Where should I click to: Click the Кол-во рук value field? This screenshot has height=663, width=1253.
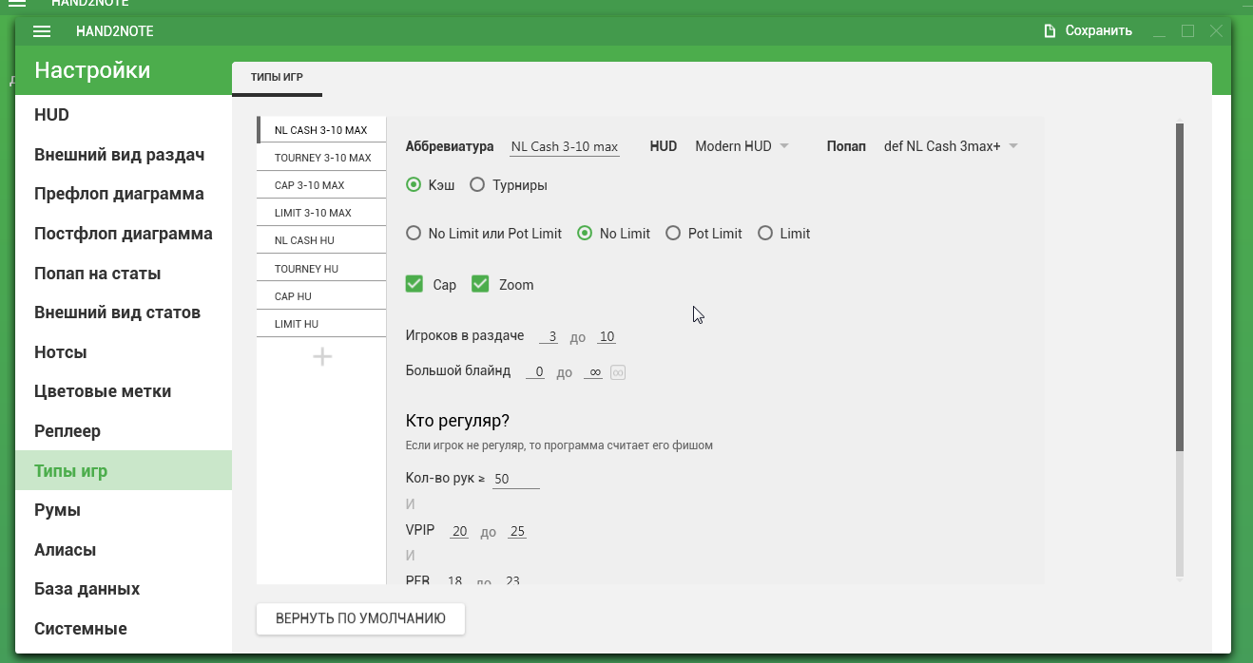pyautogui.click(x=515, y=480)
